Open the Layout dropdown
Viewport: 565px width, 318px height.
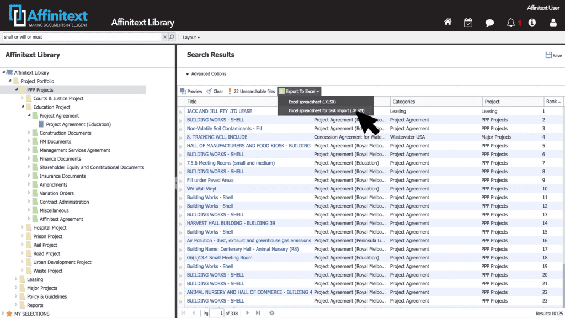(191, 38)
